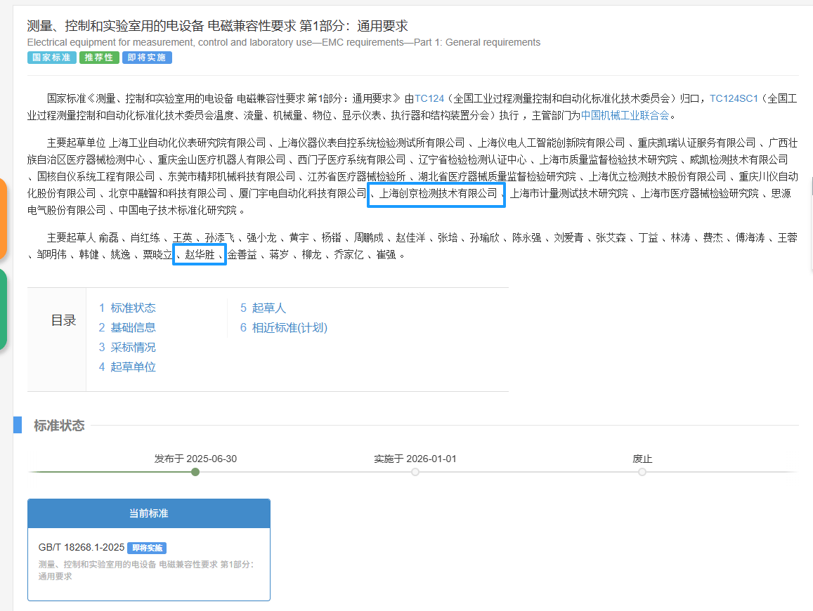Click the orange side tab on the left edge

[3, 219]
